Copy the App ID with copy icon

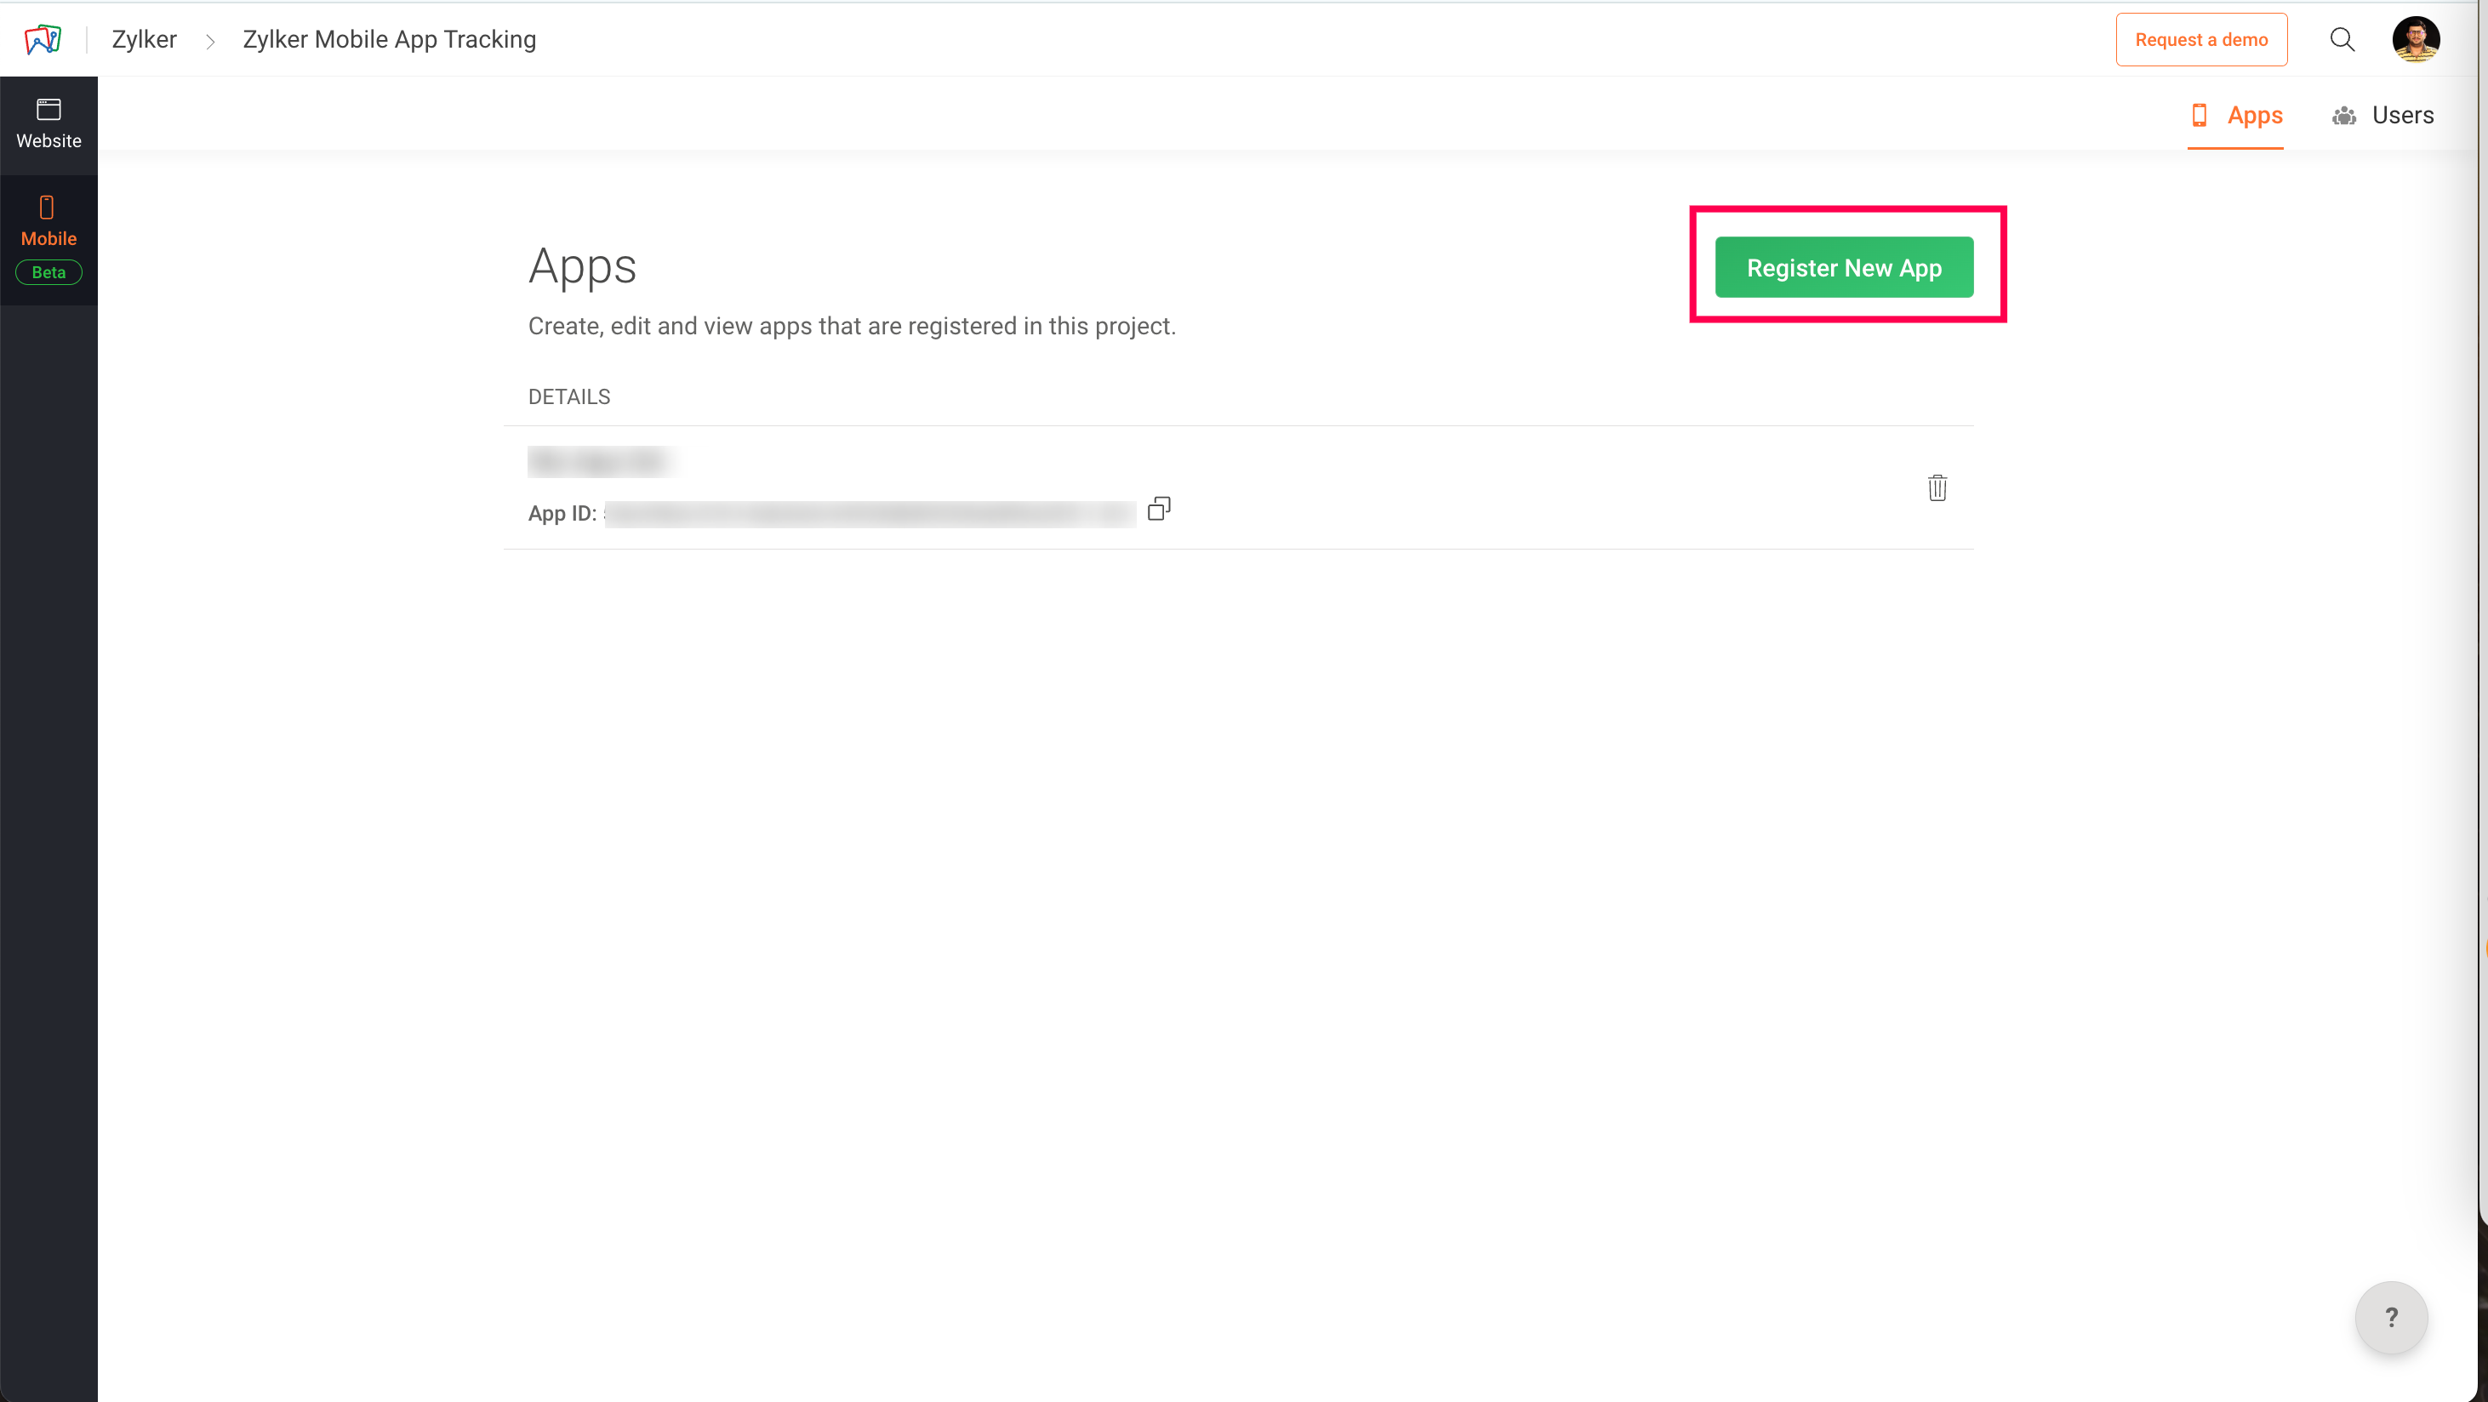point(1158,509)
